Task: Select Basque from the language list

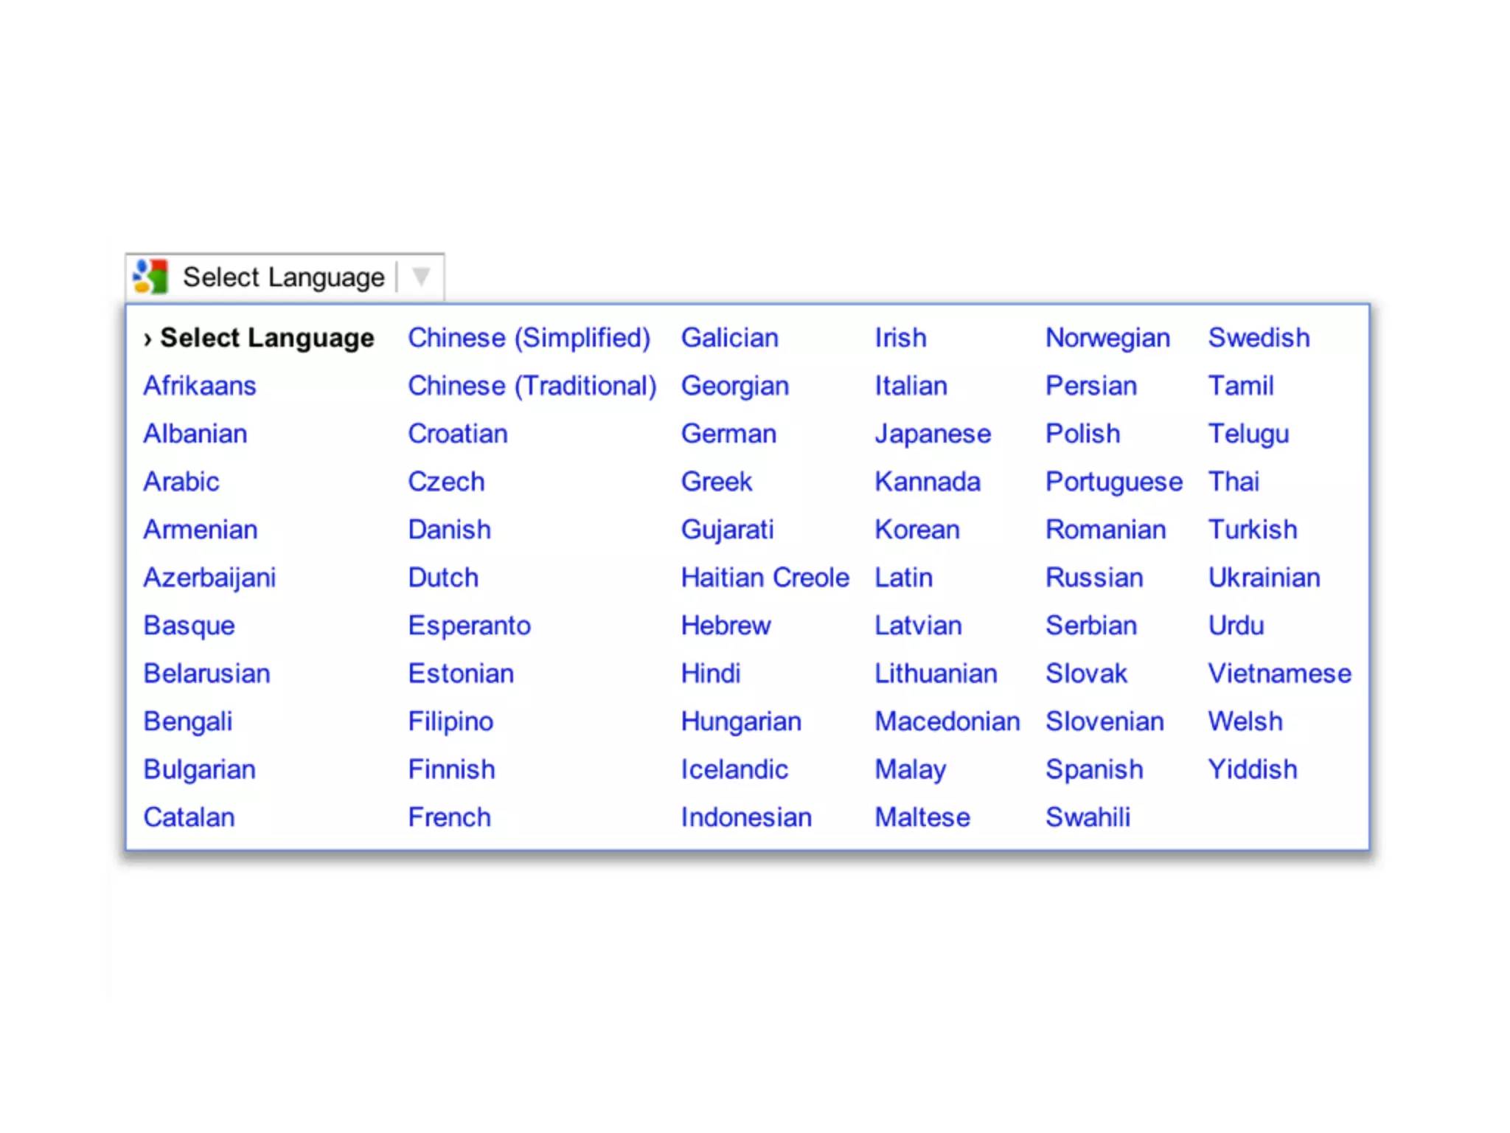Action: (x=189, y=626)
